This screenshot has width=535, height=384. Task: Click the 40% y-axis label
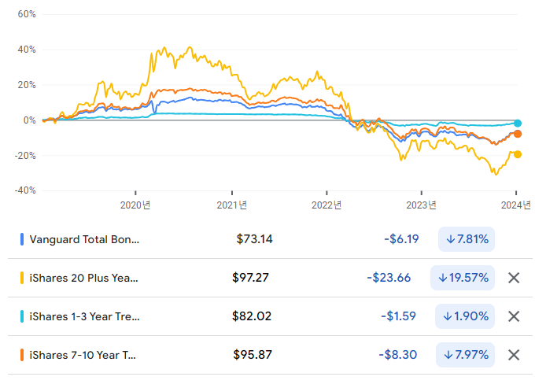click(27, 50)
